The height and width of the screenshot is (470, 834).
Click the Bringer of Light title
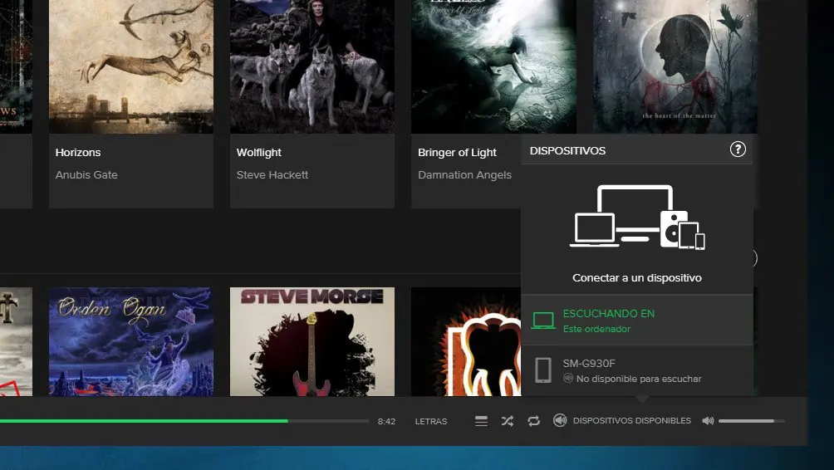coord(457,153)
